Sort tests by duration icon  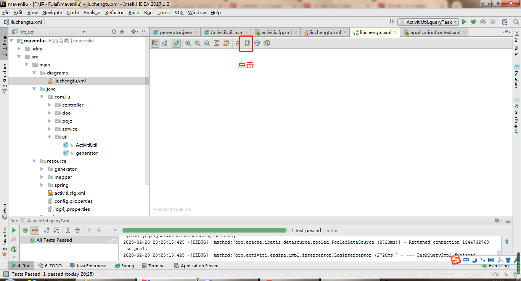point(56,230)
